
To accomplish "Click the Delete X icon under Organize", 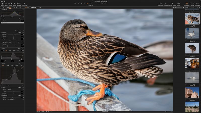I will (x=11, y=4).
